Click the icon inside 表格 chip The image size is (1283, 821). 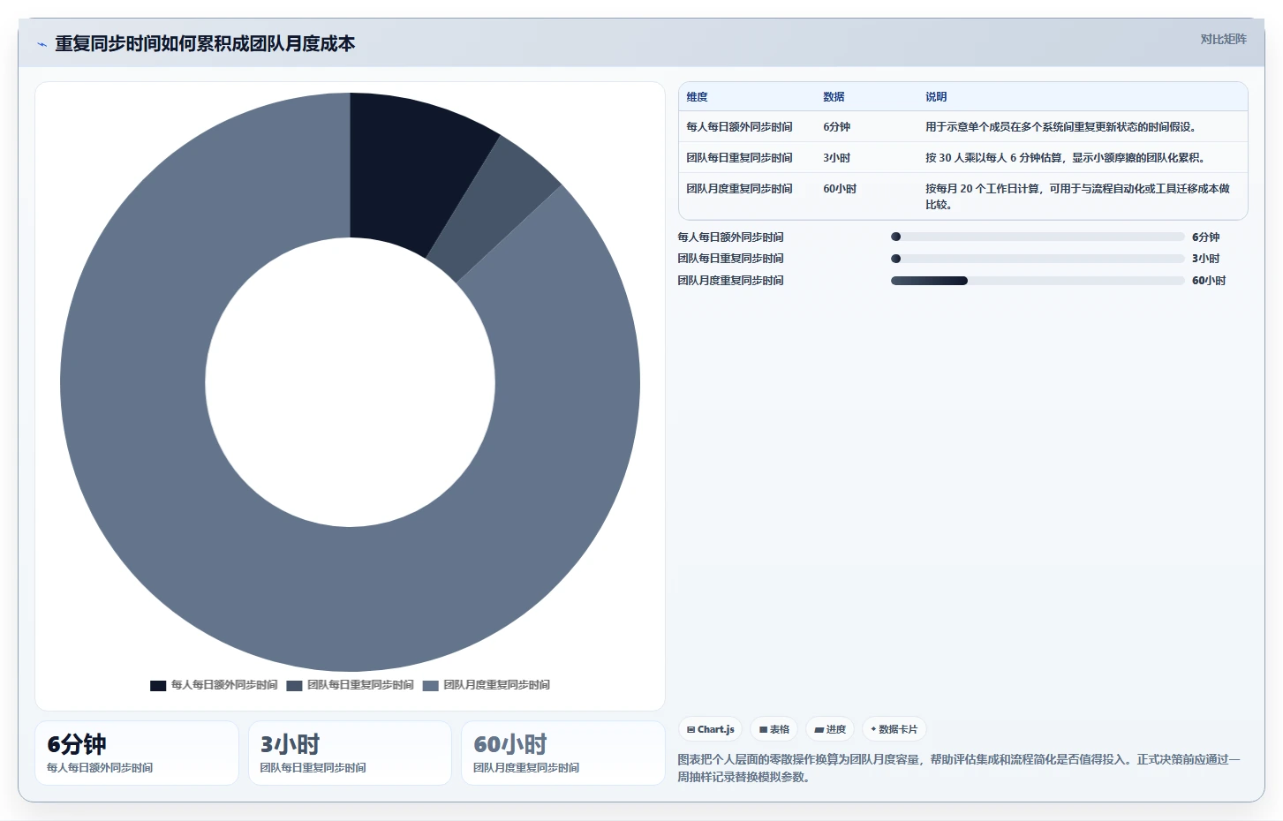763,730
